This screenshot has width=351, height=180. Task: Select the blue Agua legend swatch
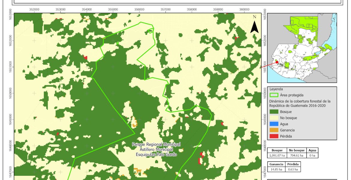274,124
